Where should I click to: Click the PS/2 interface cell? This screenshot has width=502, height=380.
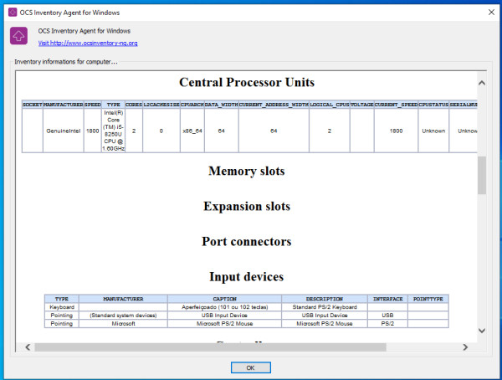click(x=387, y=324)
